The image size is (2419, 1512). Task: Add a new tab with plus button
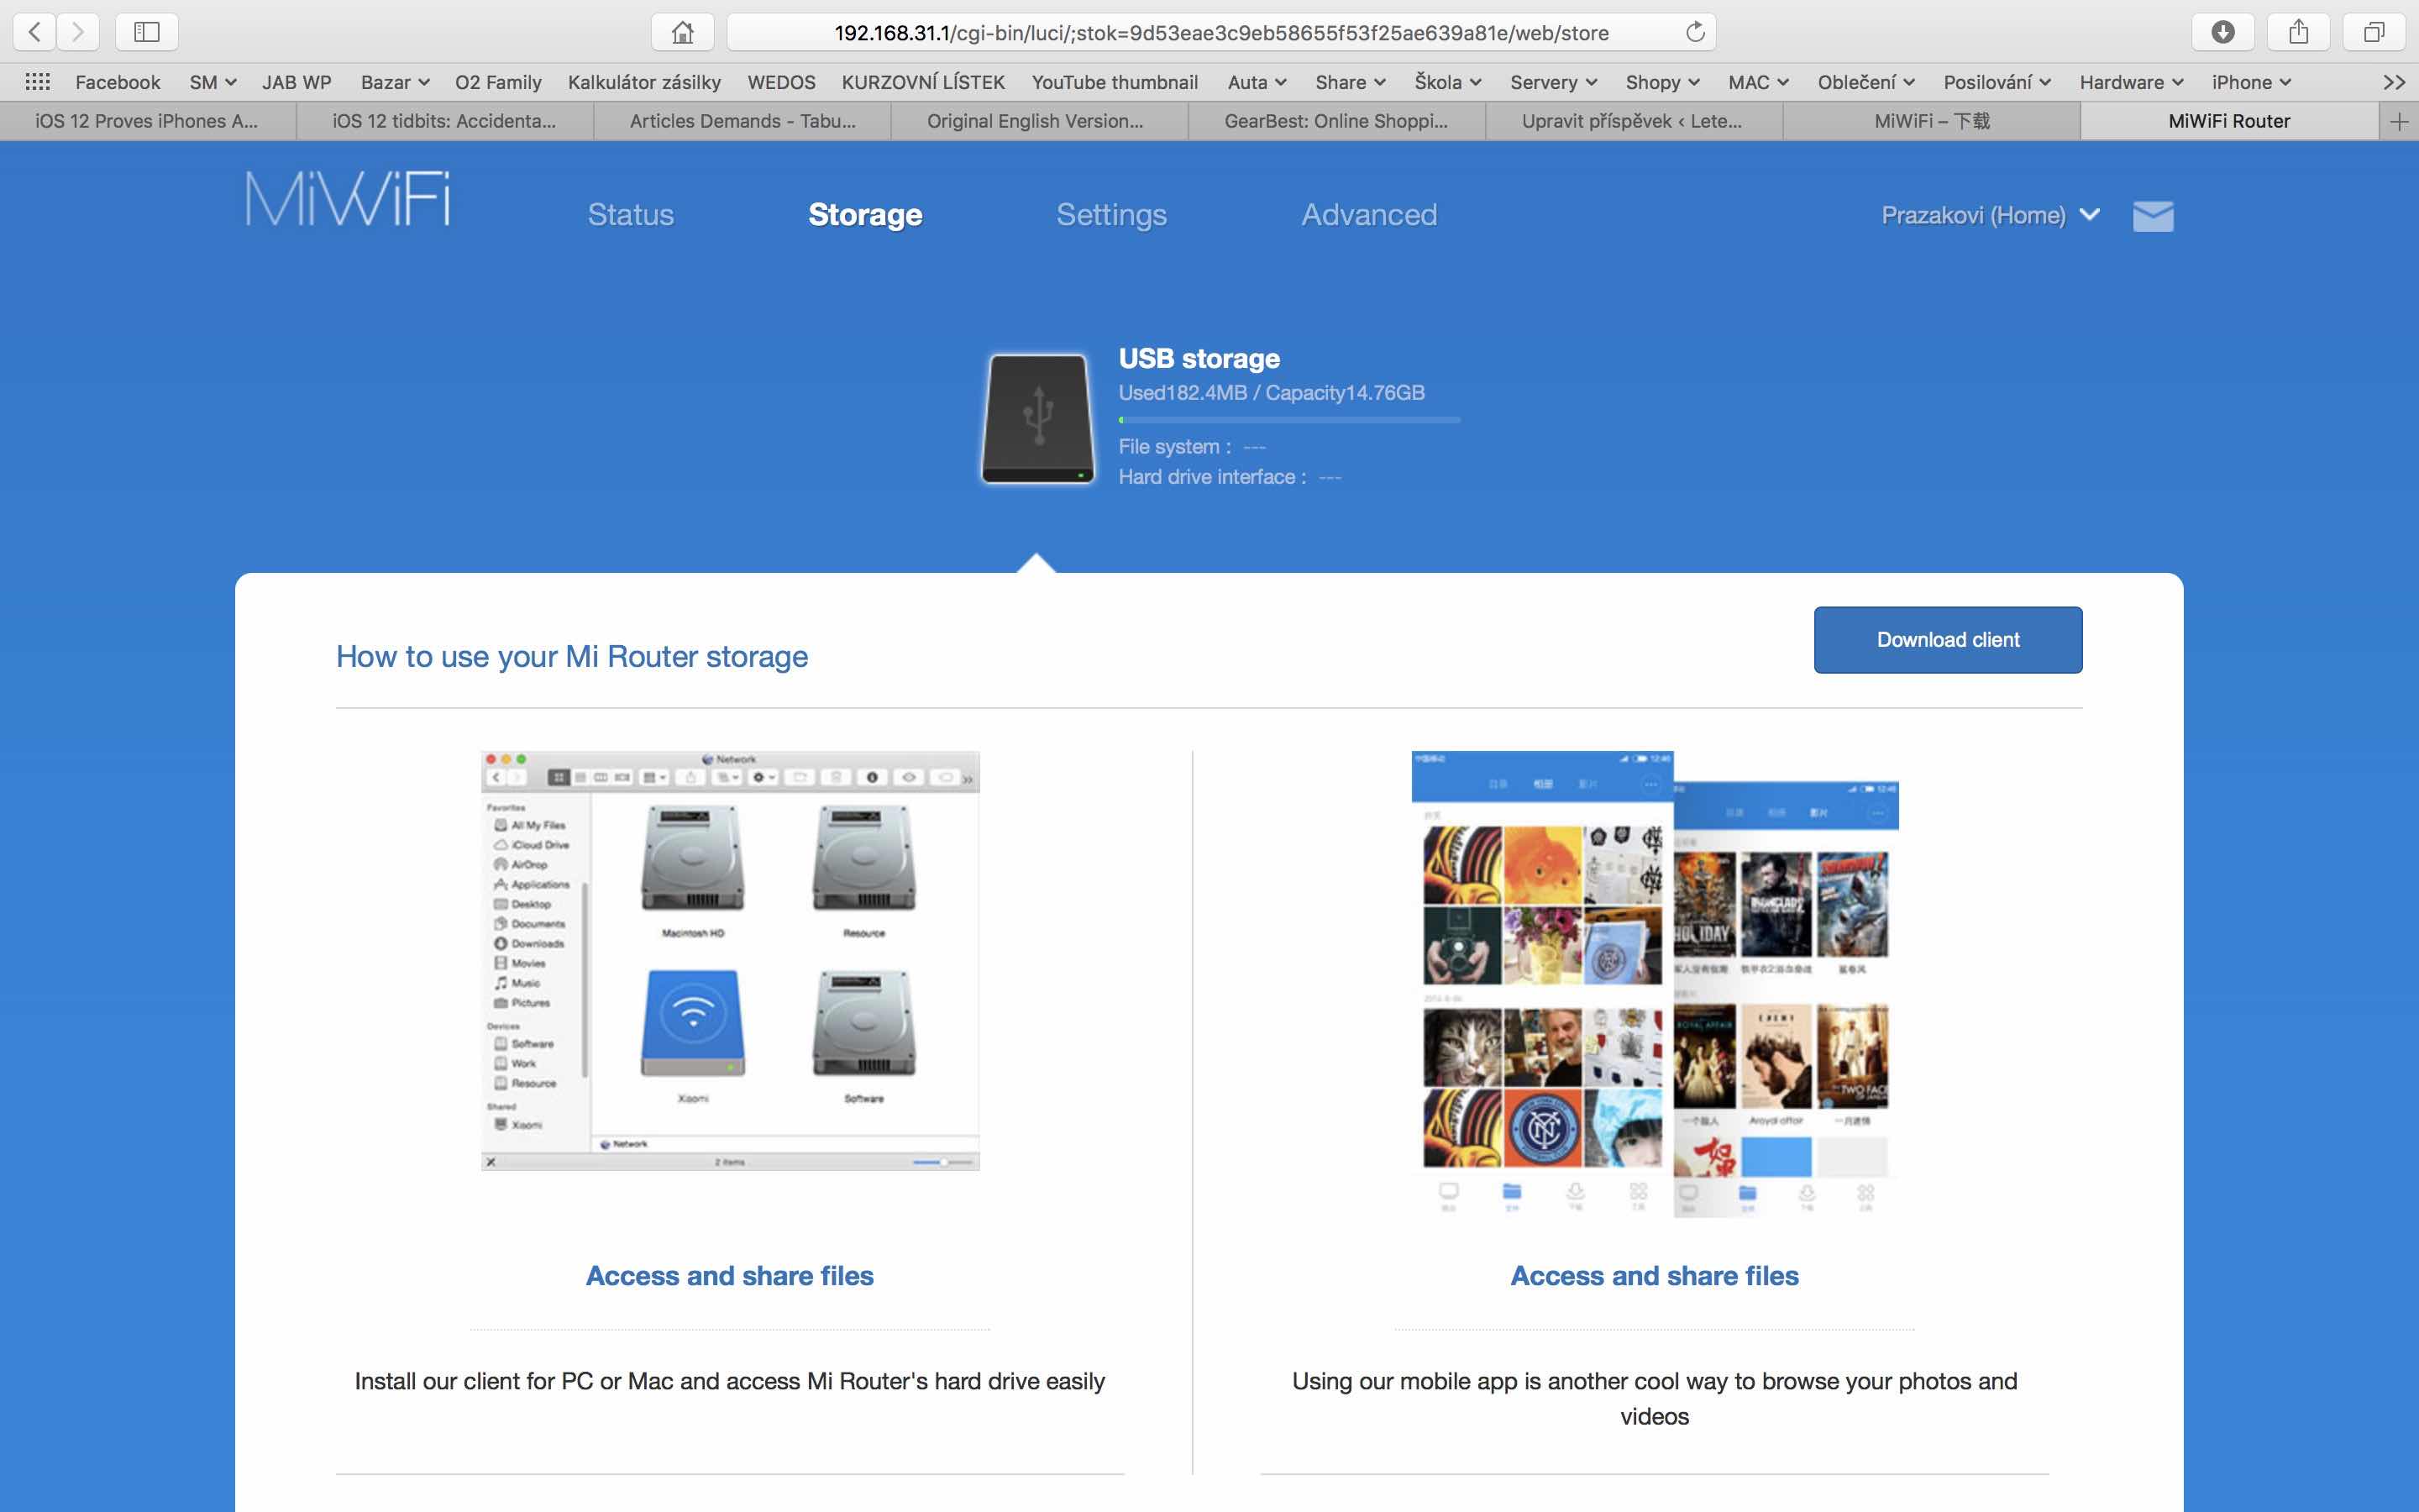(x=2398, y=121)
